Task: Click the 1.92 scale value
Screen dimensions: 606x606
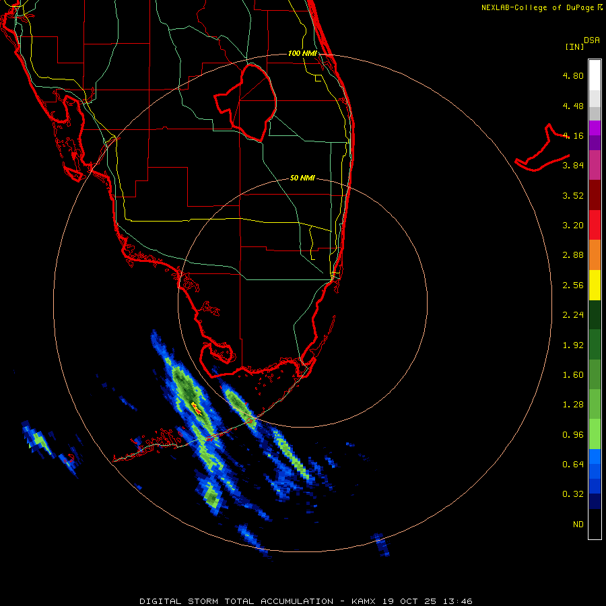Action: tap(573, 345)
